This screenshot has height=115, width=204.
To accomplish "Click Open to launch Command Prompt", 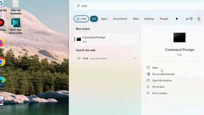I will pos(155,68).
